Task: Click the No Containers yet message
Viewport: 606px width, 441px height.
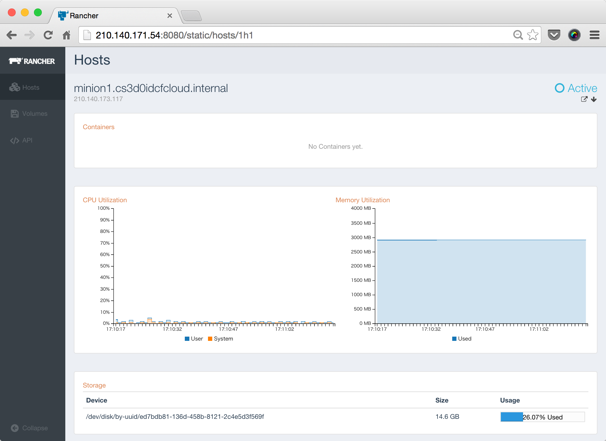Action: point(336,146)
